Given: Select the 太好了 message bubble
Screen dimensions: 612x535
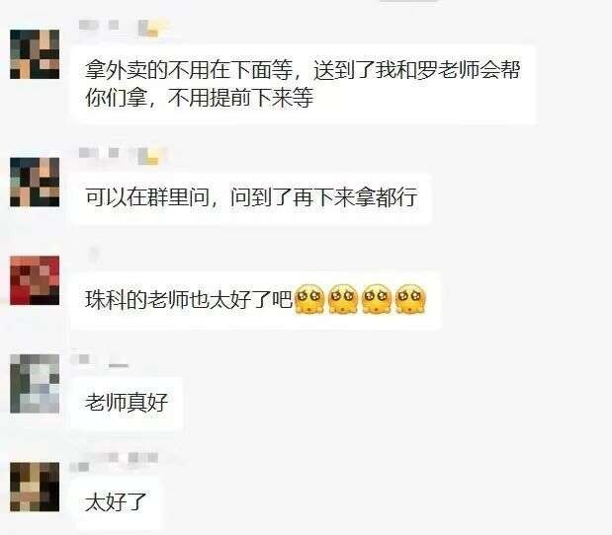Looking at the screenshot, I should [116, 503].
